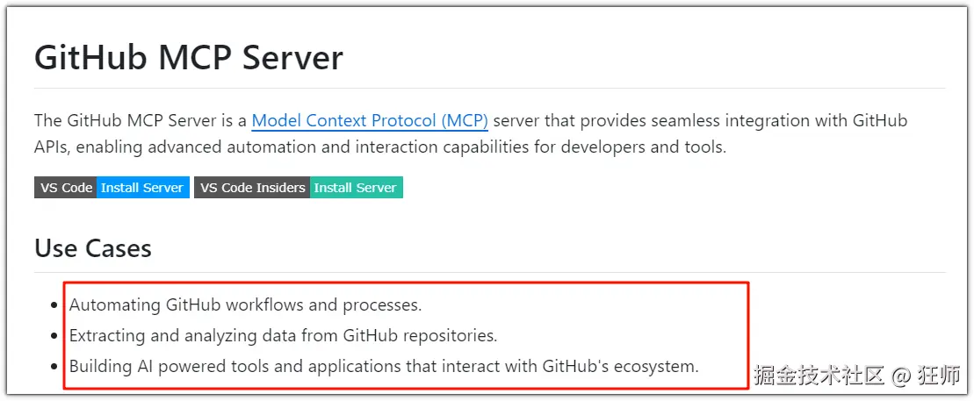The width and height of the screenshot is (974, 401).
Task: Click the gray VS Code badge label
Action: point(66,188)
